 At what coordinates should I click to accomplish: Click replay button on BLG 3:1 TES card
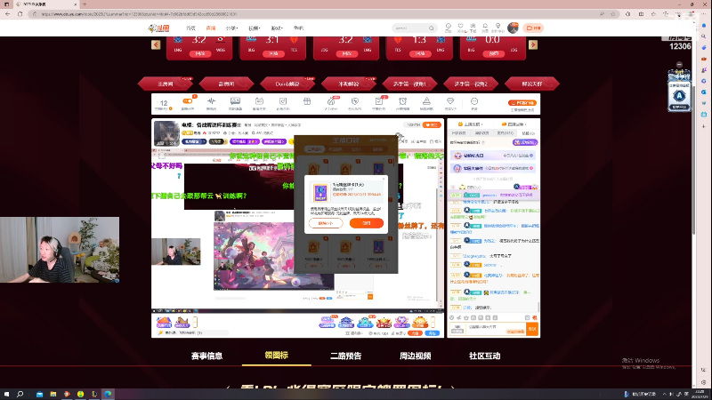point(273,53)
